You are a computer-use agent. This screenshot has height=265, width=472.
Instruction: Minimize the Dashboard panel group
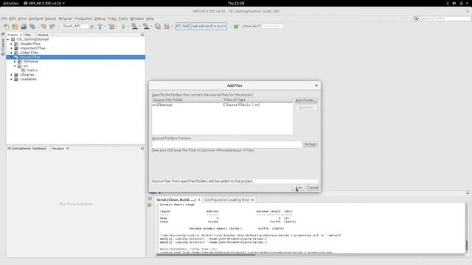pos(142,149)
